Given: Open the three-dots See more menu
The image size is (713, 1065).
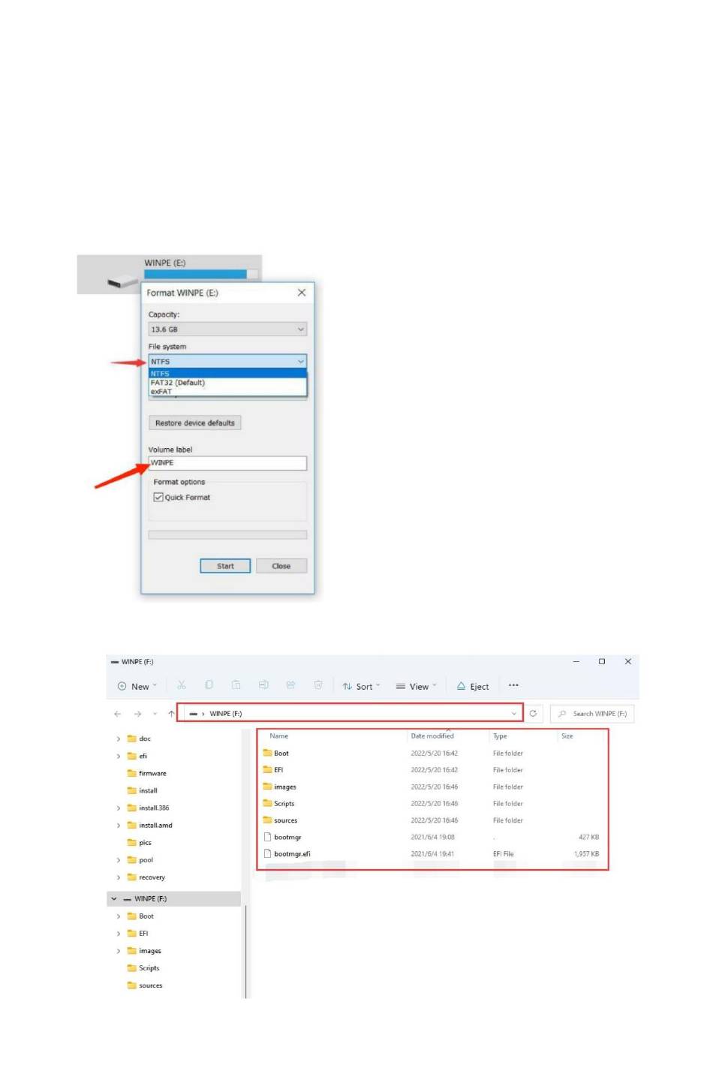Looking at the screenshot, I should pos(513,685).
